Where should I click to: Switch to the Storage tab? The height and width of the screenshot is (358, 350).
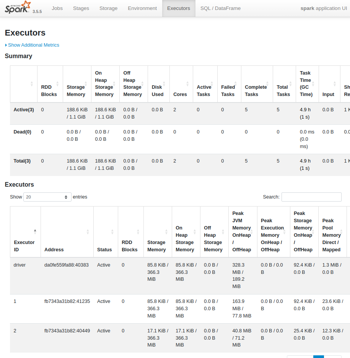pos(109,8)
